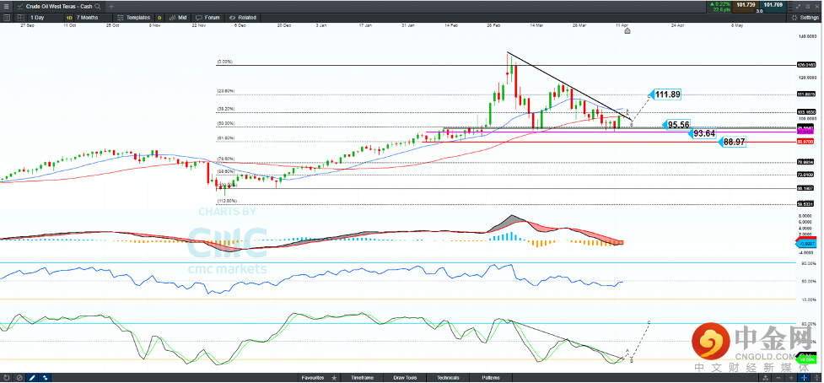Image resolution: width=824 pixels, height=383 pixels.
Task: Add a new chart tab
Action: click(110, 6)
